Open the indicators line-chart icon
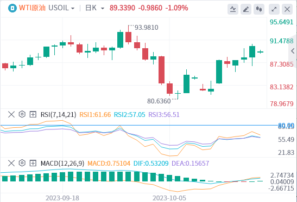This screenshot has width=297, height=202. (233, 9)
